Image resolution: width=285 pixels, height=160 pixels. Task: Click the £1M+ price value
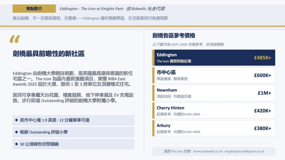264,93
